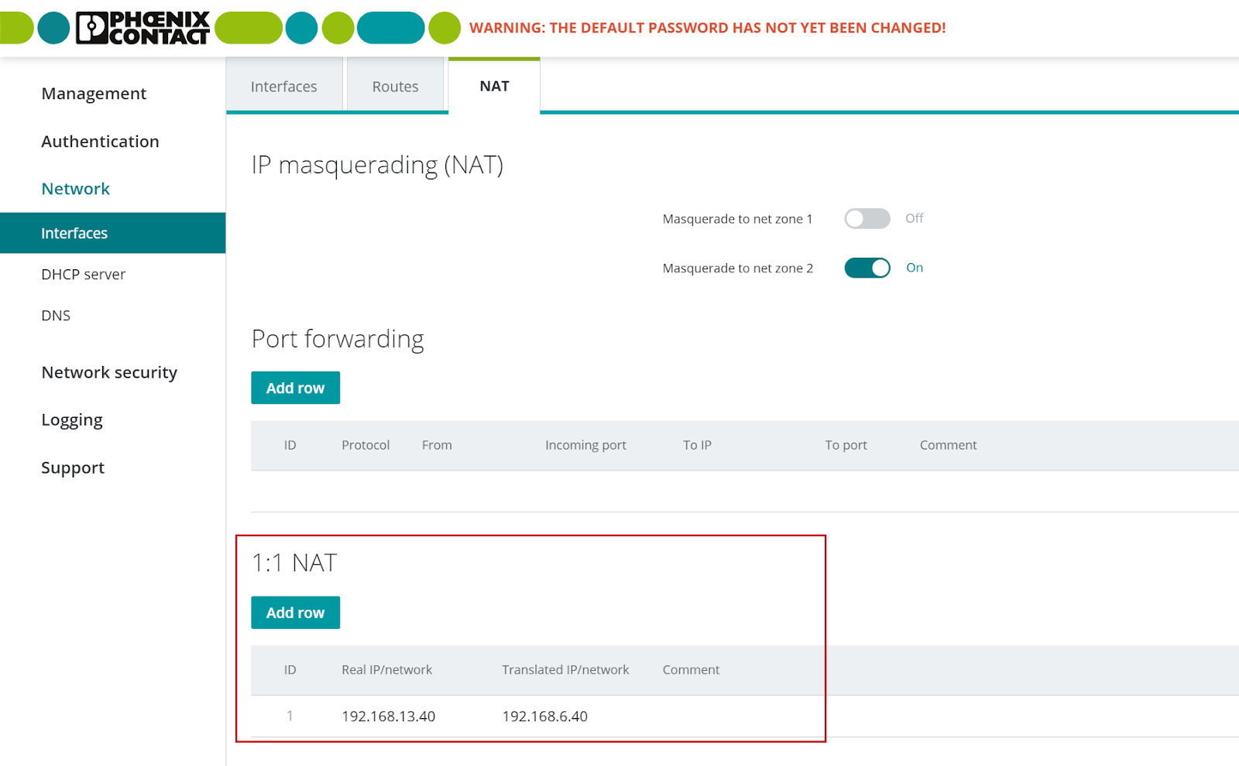
Task: Click the Phoenix Contact logo
Action: (x=142, y=28)
